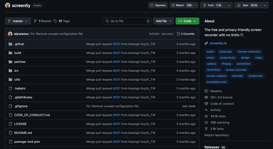Open the master branch selector
Viewport: 273px width, 149px height.
pos(18,21)
